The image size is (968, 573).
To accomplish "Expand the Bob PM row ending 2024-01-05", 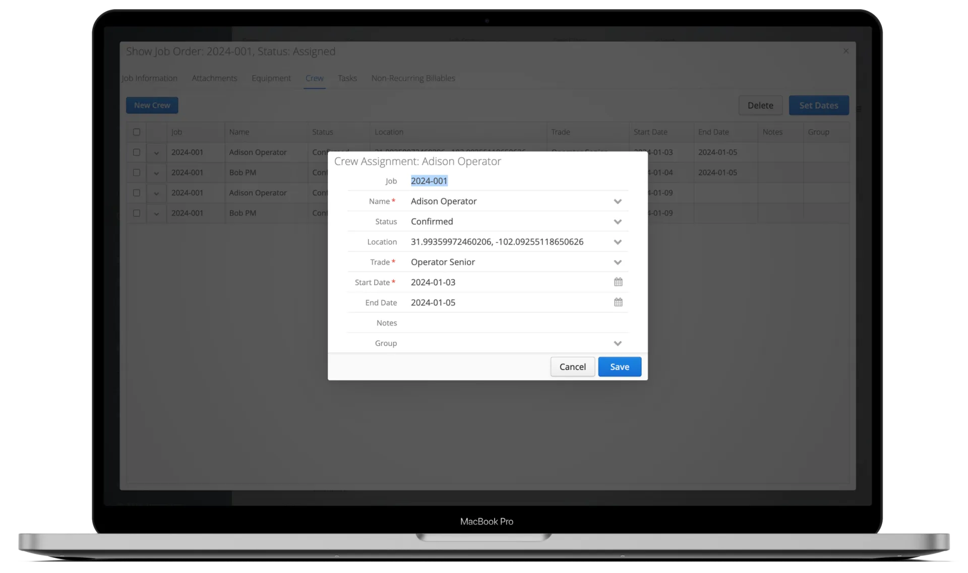I will pos(156,173).
